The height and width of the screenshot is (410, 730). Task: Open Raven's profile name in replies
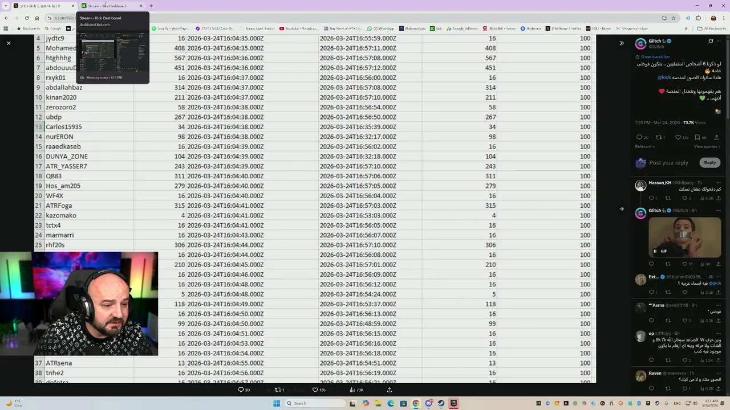point(655,373)
